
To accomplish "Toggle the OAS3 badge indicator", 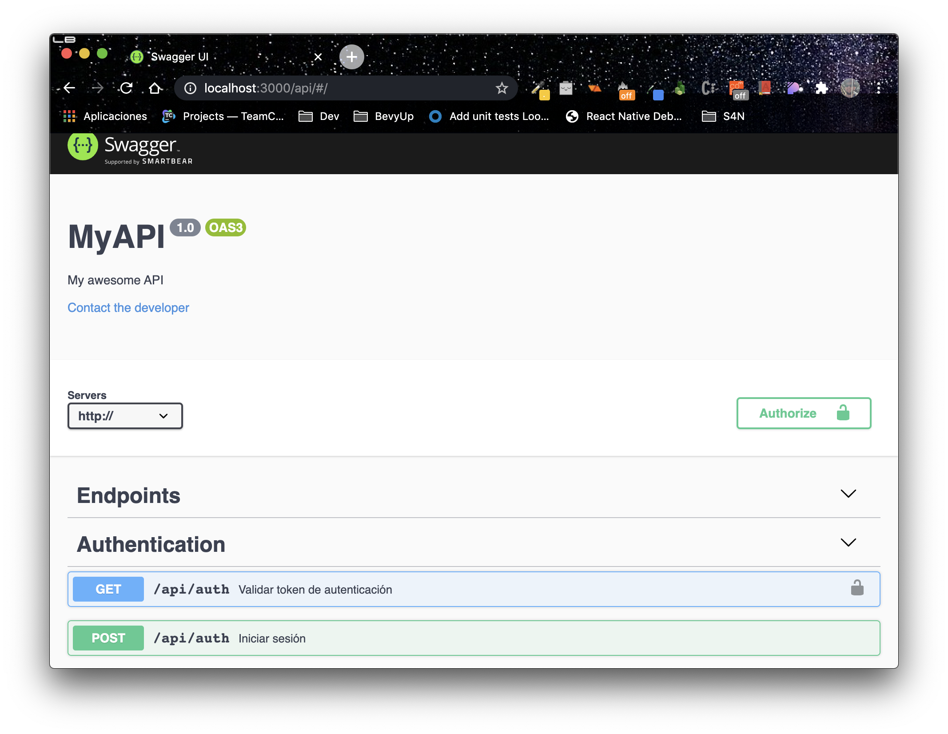I will coord(226,228).
